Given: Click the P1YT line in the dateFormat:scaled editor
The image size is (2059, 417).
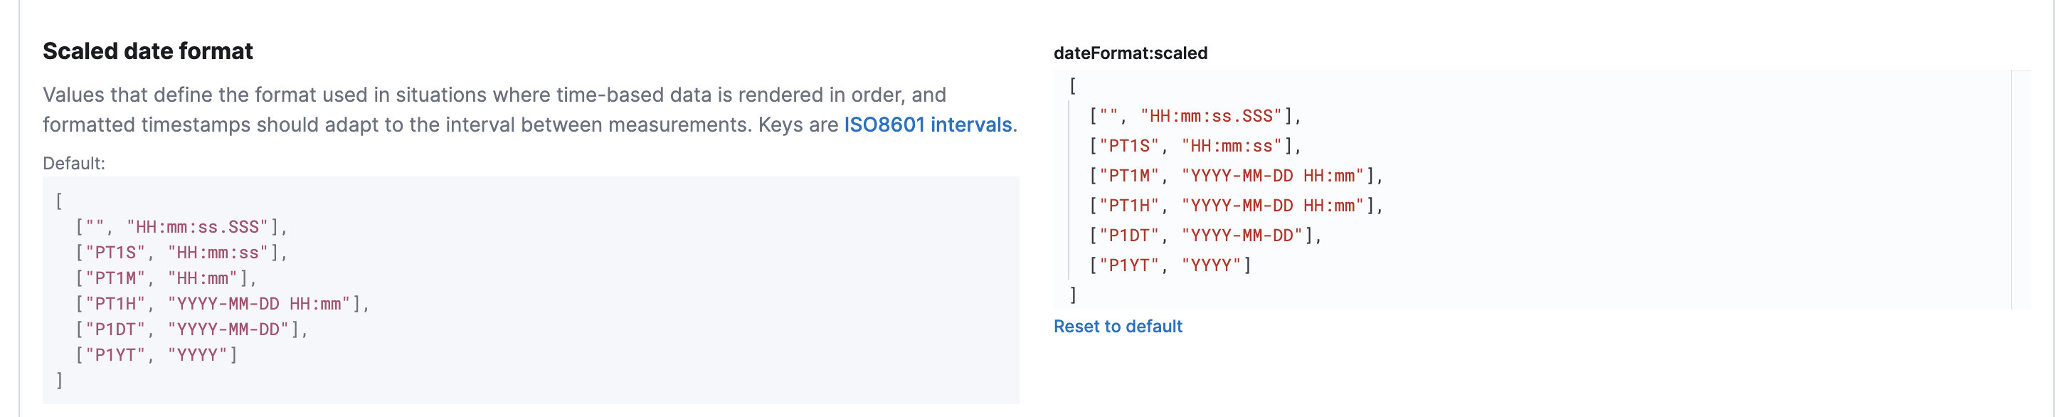Looking at the screenshot, I should (1170, 265).
